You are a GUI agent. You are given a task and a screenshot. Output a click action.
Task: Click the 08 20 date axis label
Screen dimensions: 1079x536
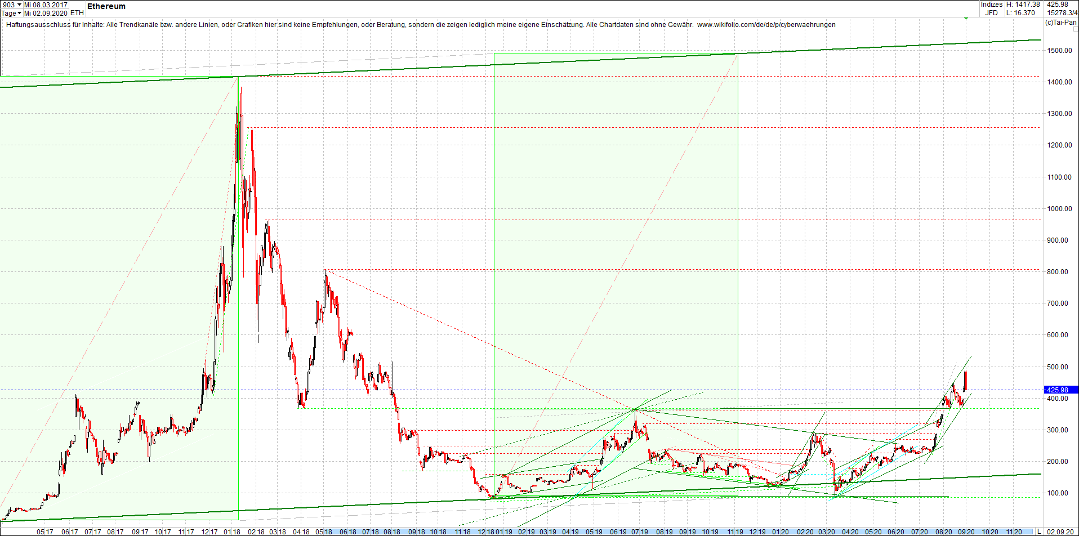944,532
